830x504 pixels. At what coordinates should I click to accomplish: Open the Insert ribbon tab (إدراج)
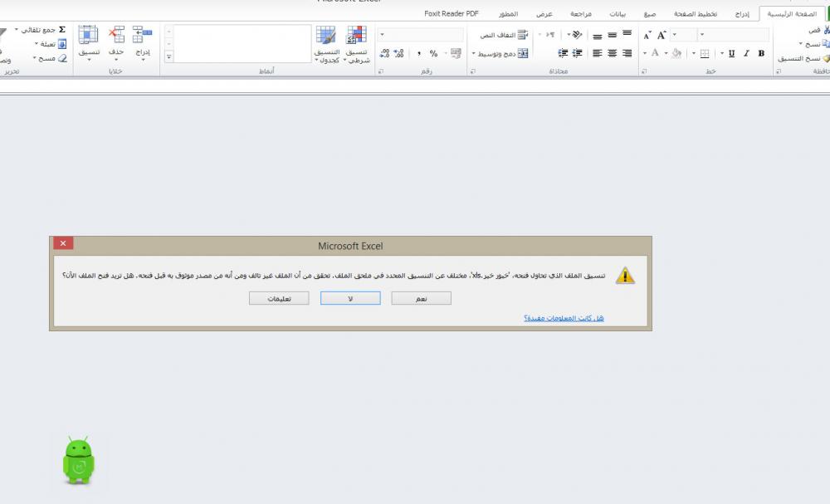point(742,14)
